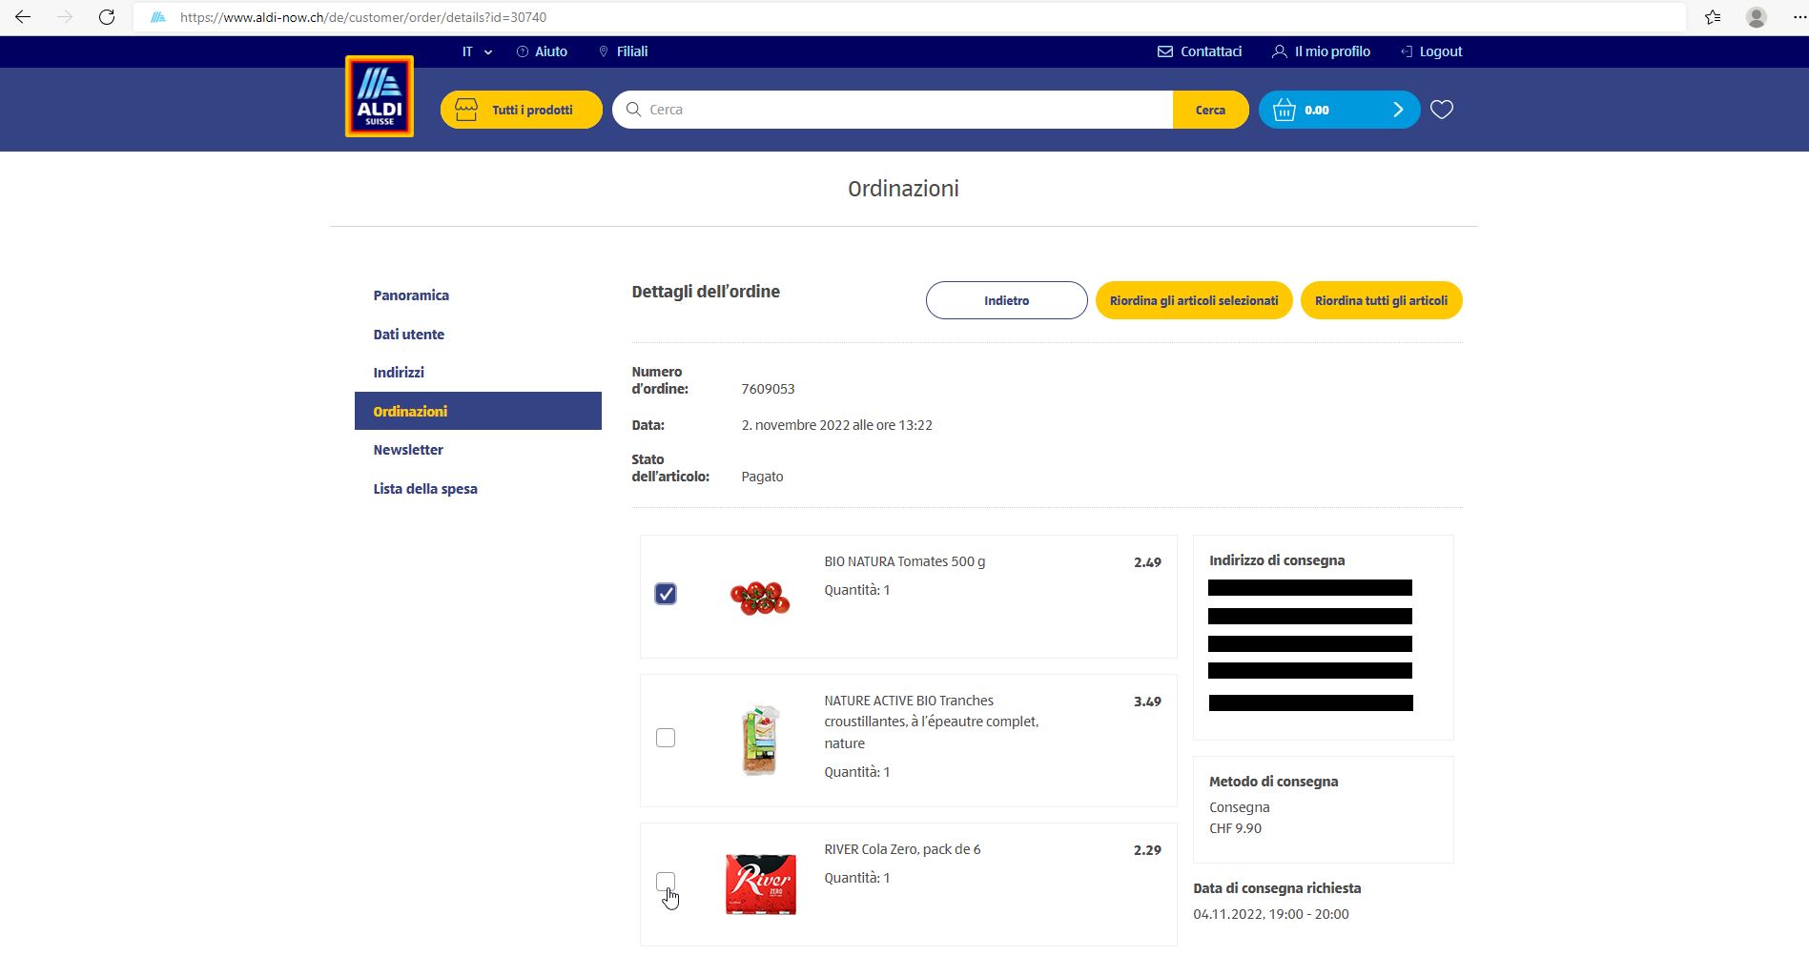Select Ordinazioni in the sidebar
The width and height of the screenshot is (1809, 956).
coord(478,411)
